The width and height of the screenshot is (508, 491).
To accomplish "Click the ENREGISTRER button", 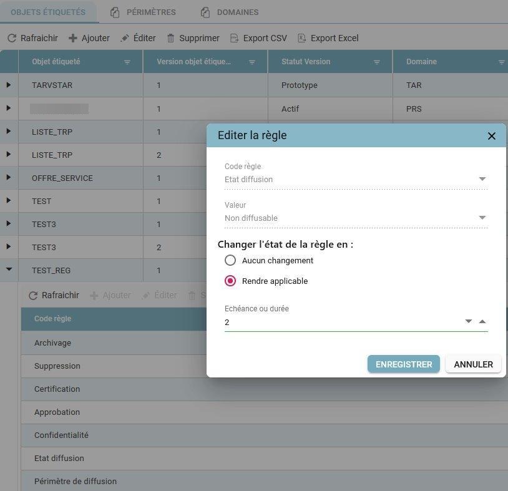I will pyautogui.click(x=404, y=364).
